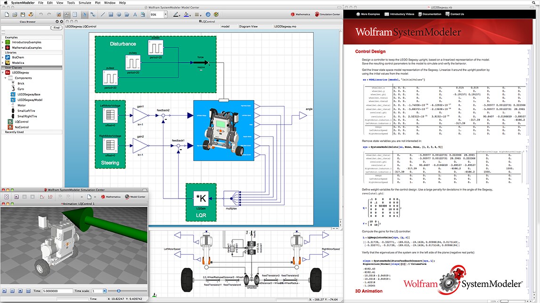
Task: Click the Time input field showing 5.0000000
Action: 57,290
